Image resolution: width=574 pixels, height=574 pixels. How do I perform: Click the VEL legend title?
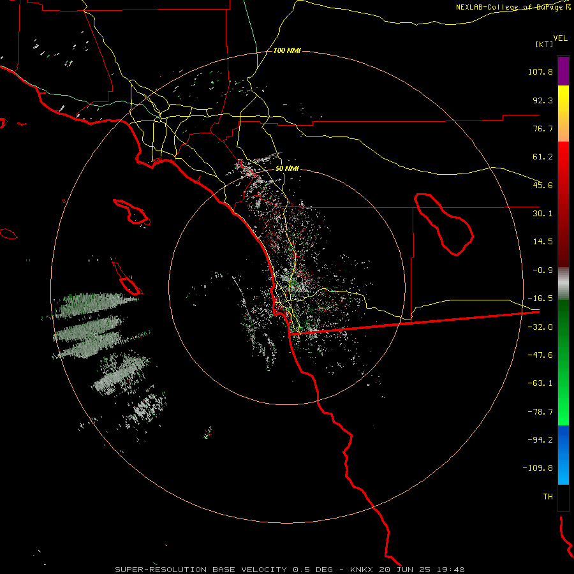(x=560, y=38)
